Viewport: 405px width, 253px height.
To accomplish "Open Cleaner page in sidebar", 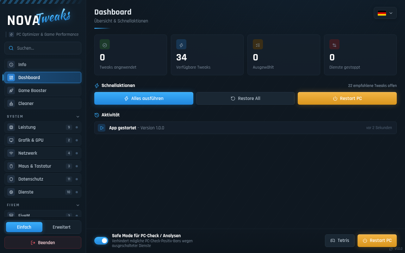I will coord(43,103).
